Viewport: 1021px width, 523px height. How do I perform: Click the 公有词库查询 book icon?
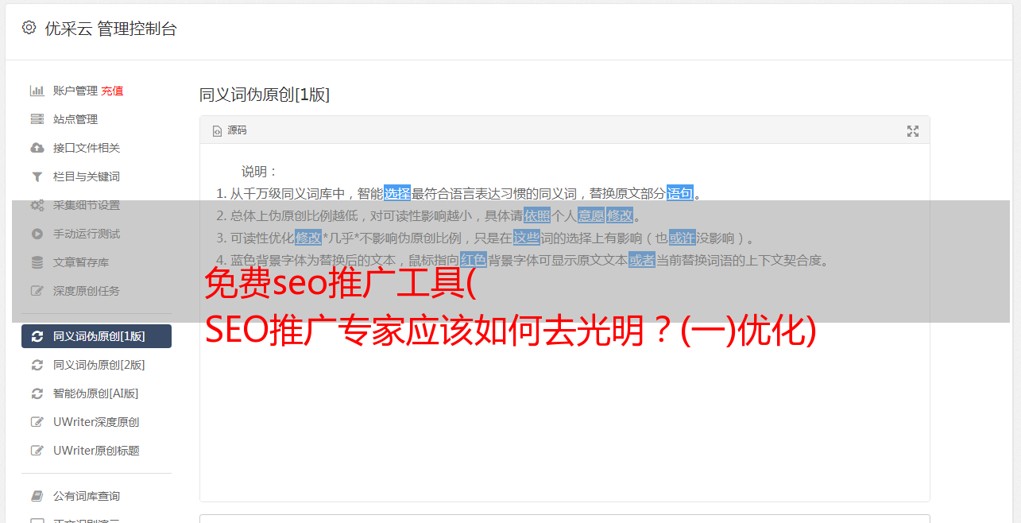37,496
